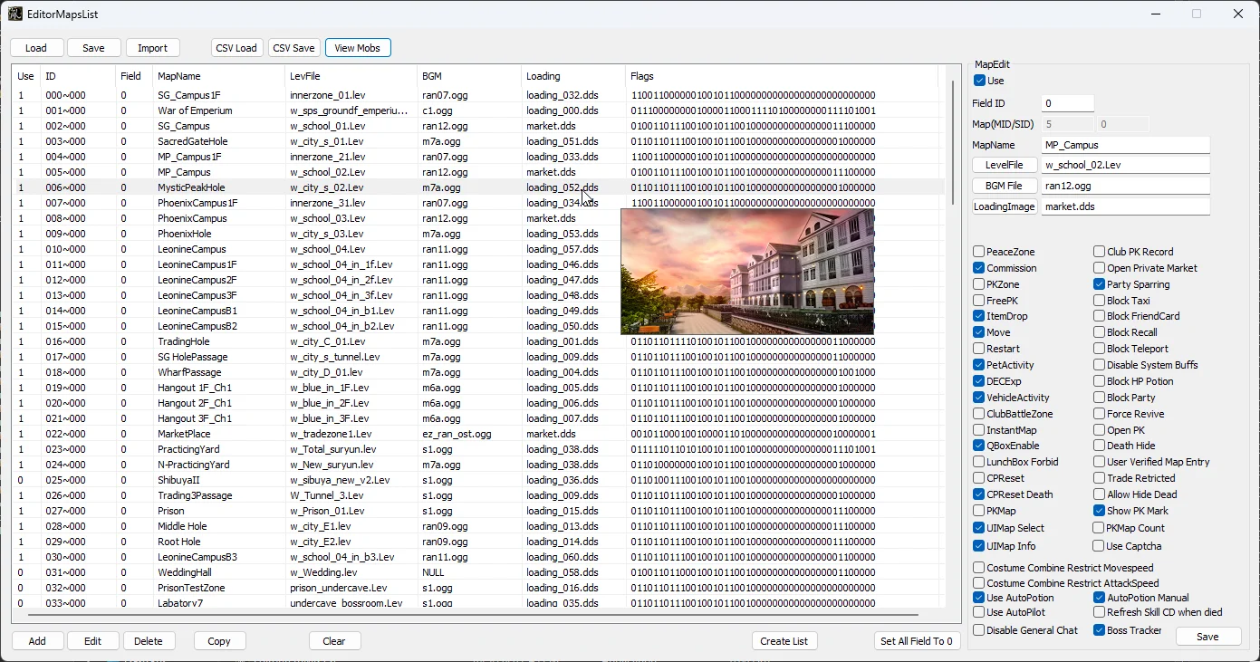Click the Copy button
The height and width of the screenshot is (662, 1260).
click(219, 641)
